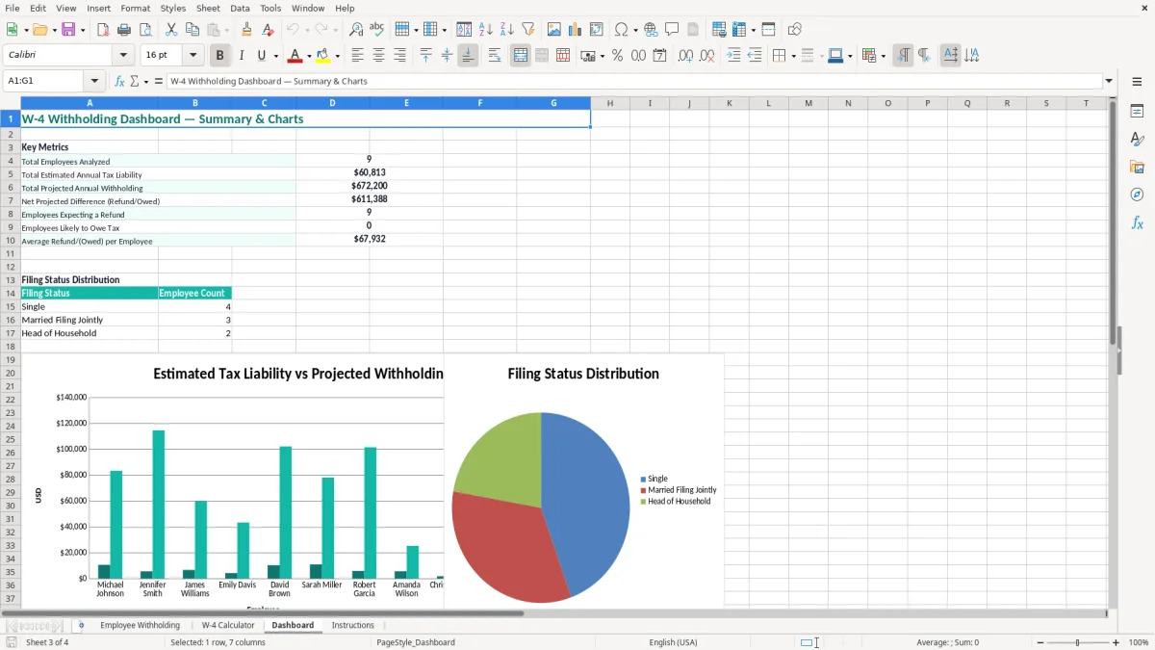Toggle Center Horizontally alignment button
This screenshot has width=1155, height=650.
[379, 56]
